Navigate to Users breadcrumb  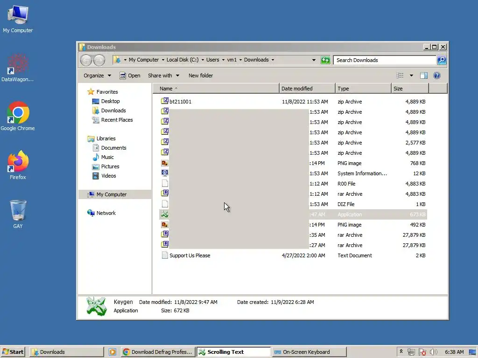point(212,60)
